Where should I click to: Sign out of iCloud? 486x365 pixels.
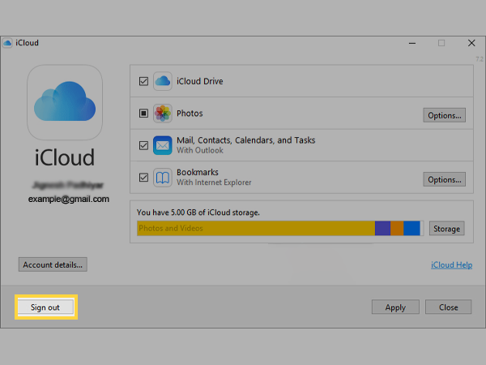45,307
